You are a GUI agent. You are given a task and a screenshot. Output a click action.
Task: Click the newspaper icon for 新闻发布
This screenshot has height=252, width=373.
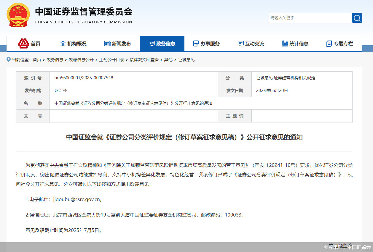click(107, 43)
